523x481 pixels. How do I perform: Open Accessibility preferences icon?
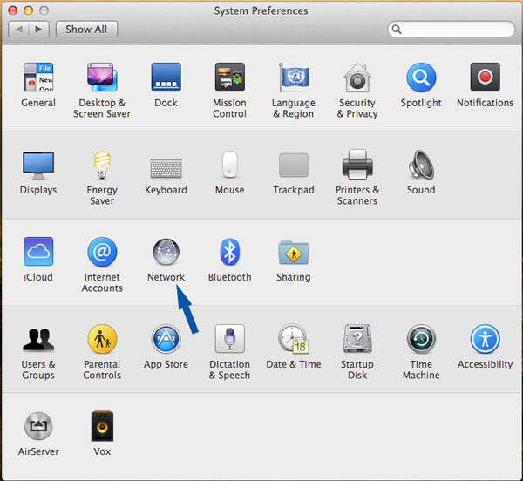click(485, 339)
